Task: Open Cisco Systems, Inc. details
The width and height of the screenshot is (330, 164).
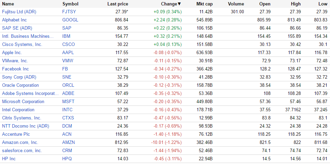Action: coord(22,45)
